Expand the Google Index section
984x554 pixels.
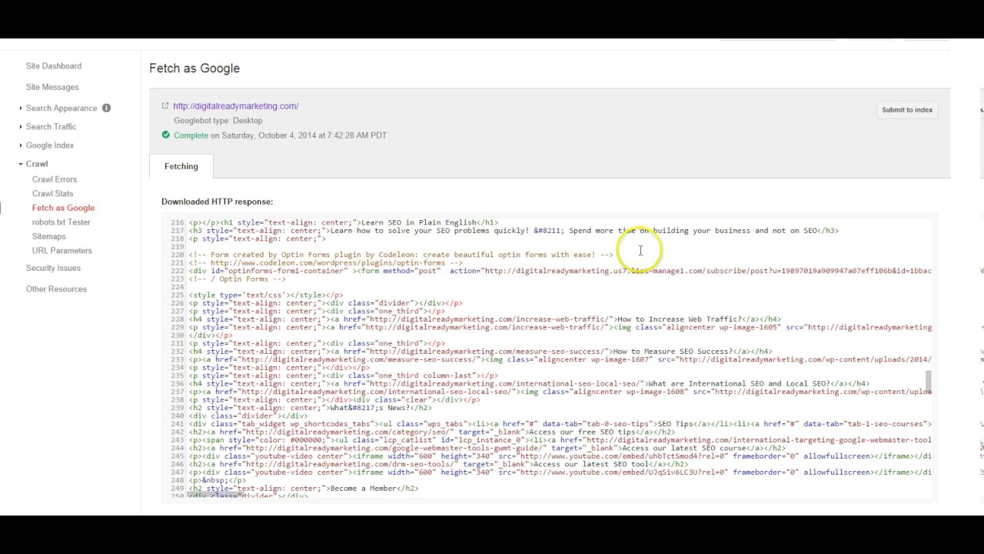tap(50, 145)
